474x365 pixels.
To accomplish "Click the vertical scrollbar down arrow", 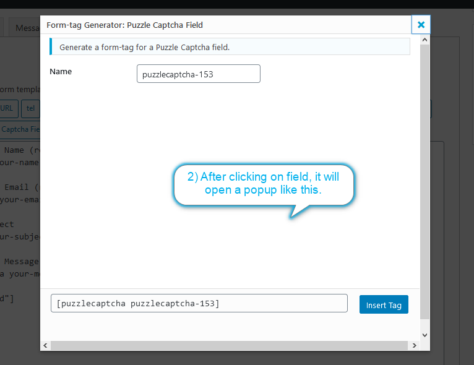I will [424, 335].
